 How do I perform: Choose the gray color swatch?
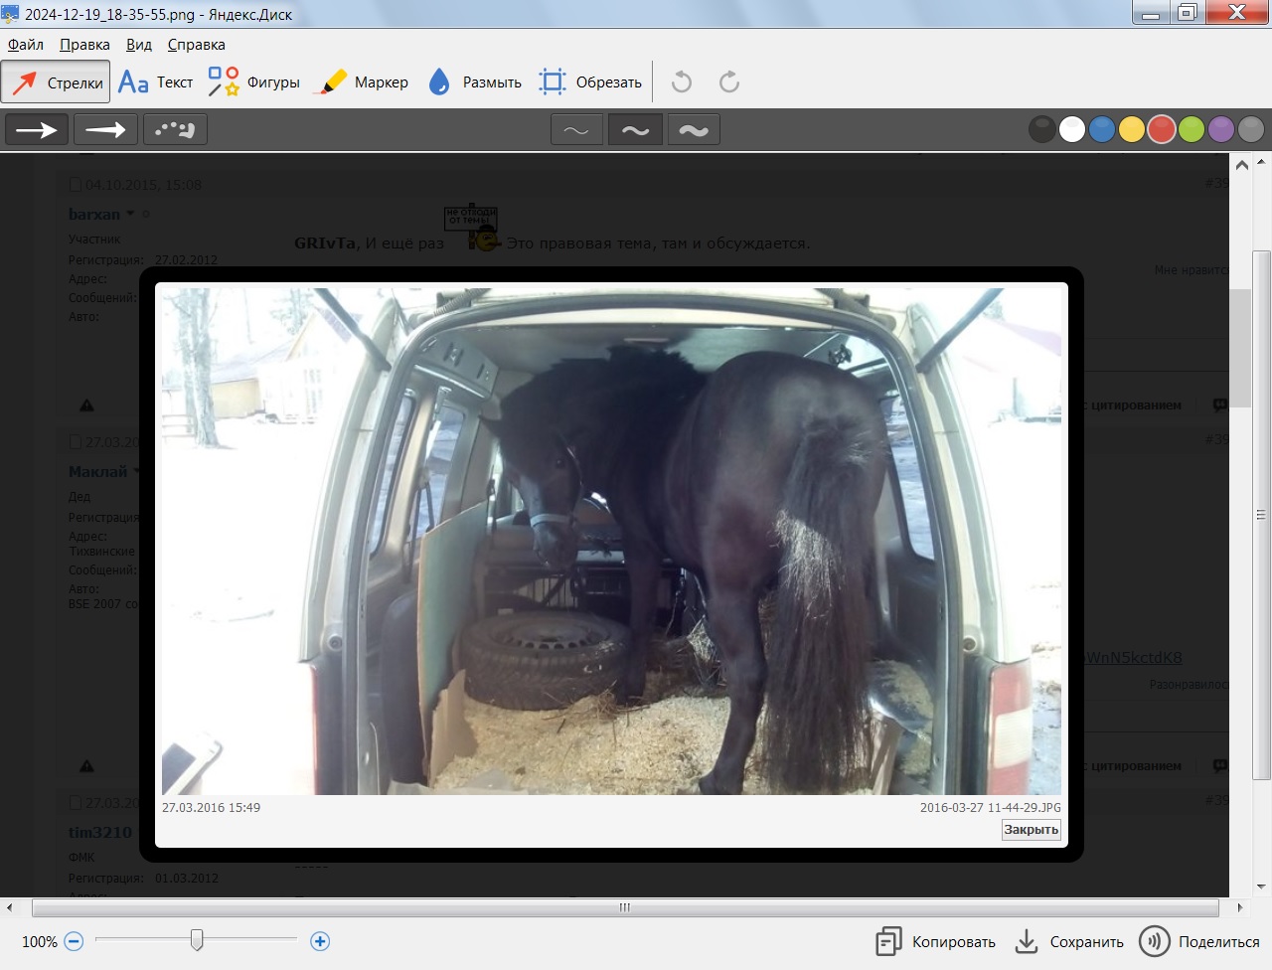pyautogui.click(x=1251, y=129)
